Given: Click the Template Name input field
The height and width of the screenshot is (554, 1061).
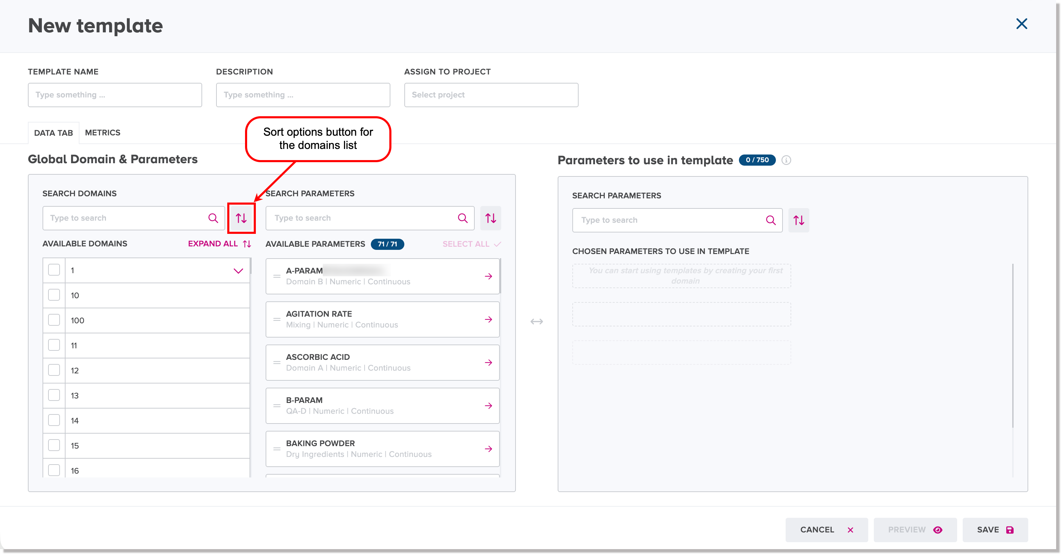Looking at the screenshot, I should (115, 95).
